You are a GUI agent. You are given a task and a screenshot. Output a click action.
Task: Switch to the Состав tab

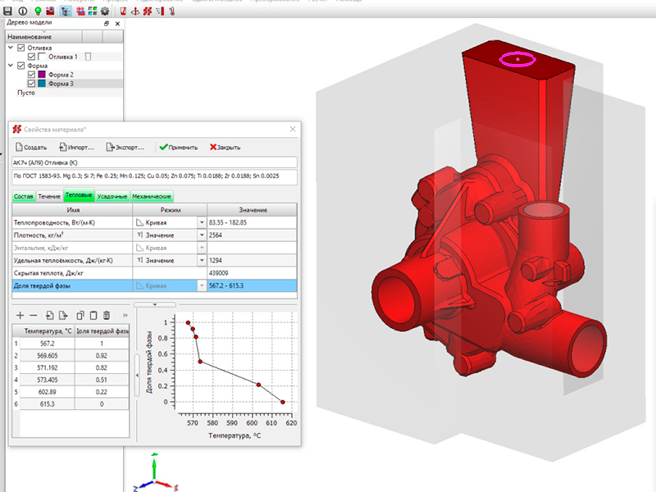pos(23,197)
